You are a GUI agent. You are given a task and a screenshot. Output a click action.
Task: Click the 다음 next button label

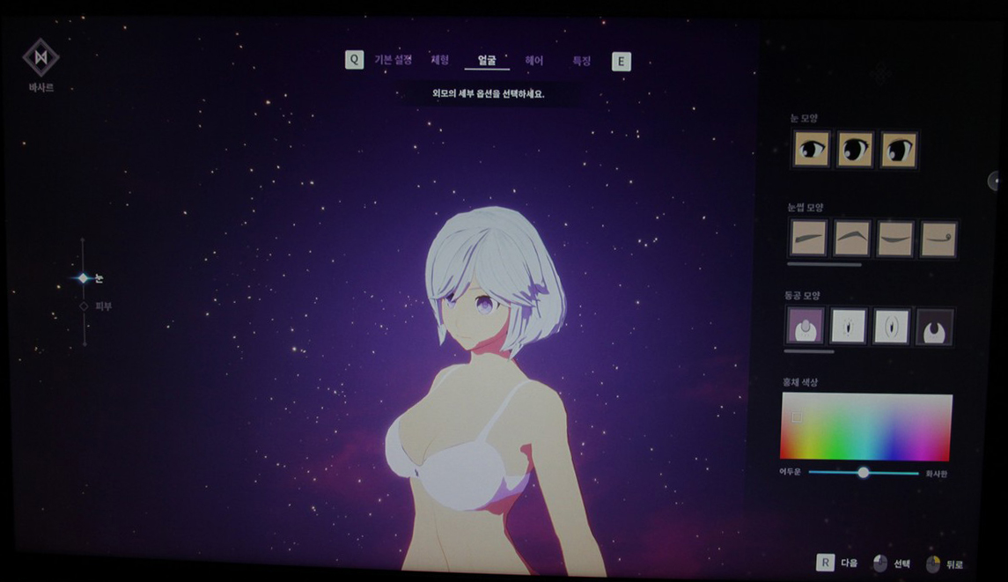click(x=850, y=563)
